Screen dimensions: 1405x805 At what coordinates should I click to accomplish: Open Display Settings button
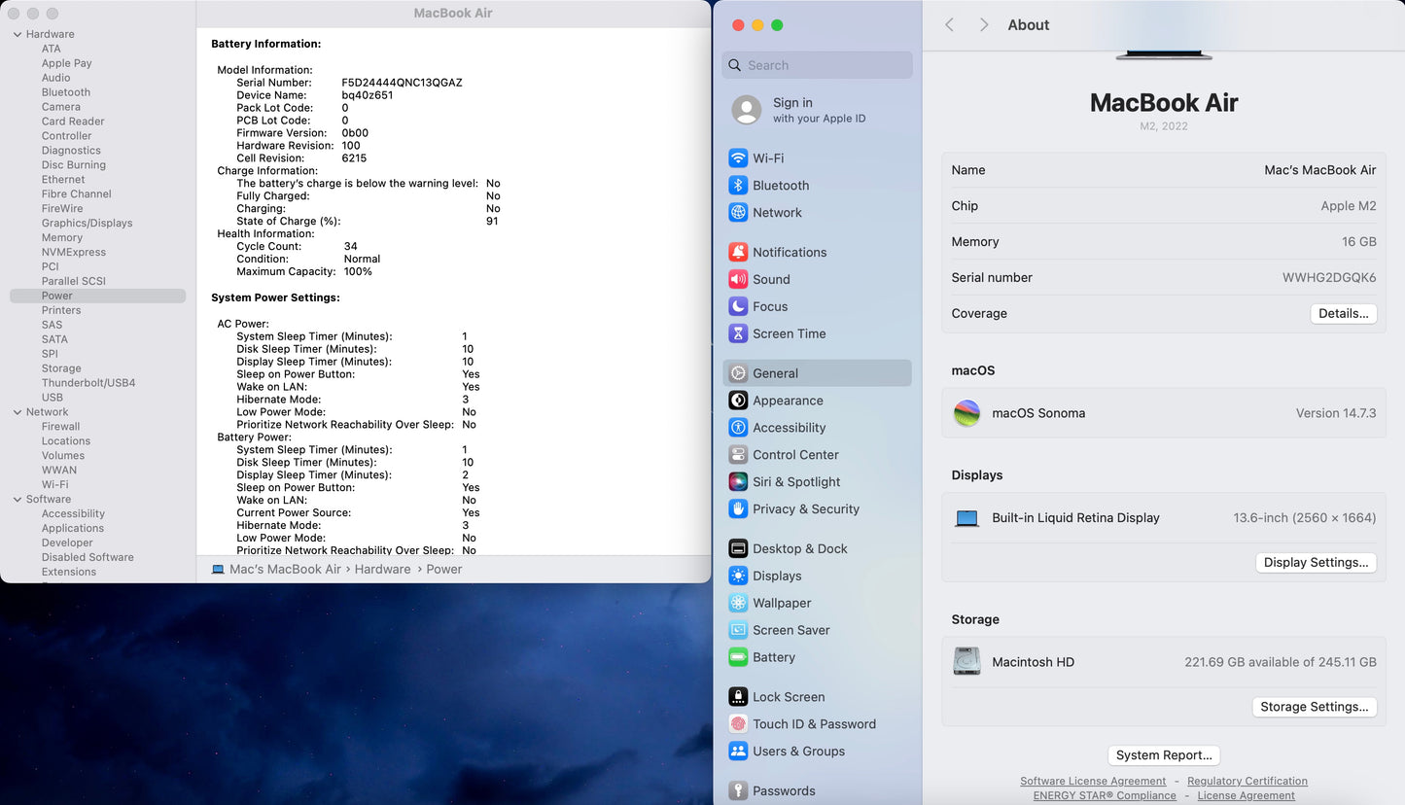1317,563
